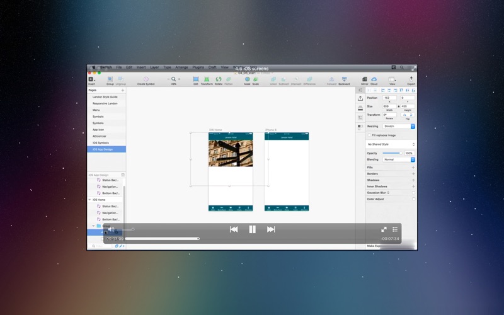Viewport: 504px width, 315px height.
Task: Open the Resizing Stretch dropdown
Action: click(399, 127)
